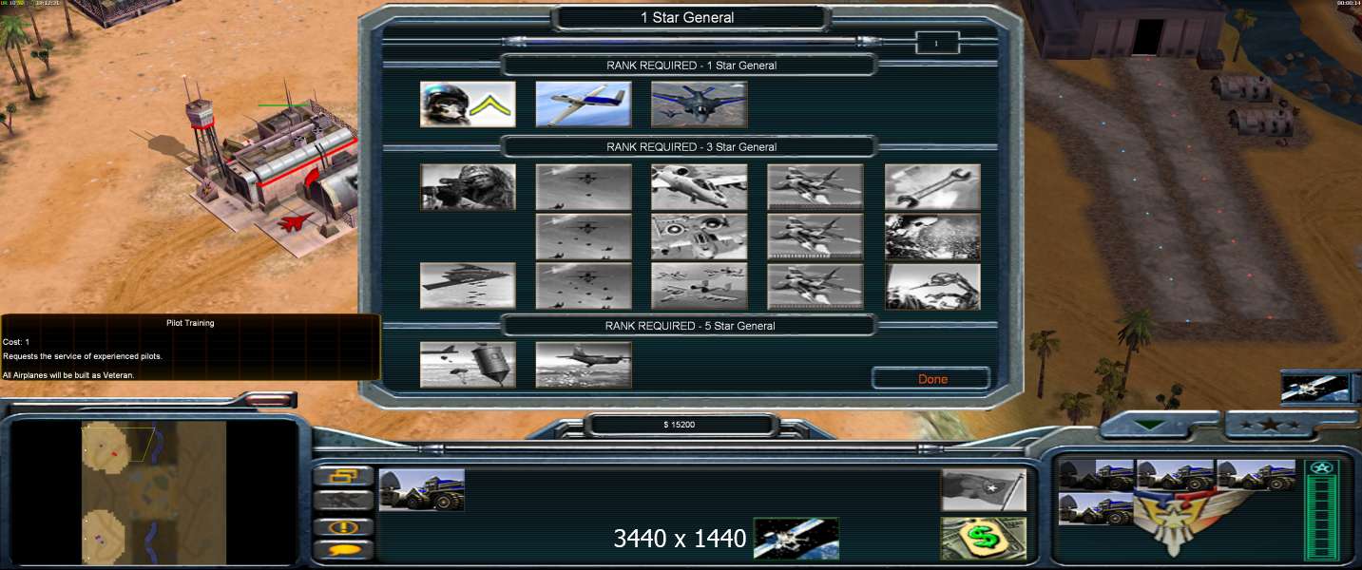Select the cargo plane over ground explosion power
Viewport: 1362px width, 570px height.
point(584,365)
